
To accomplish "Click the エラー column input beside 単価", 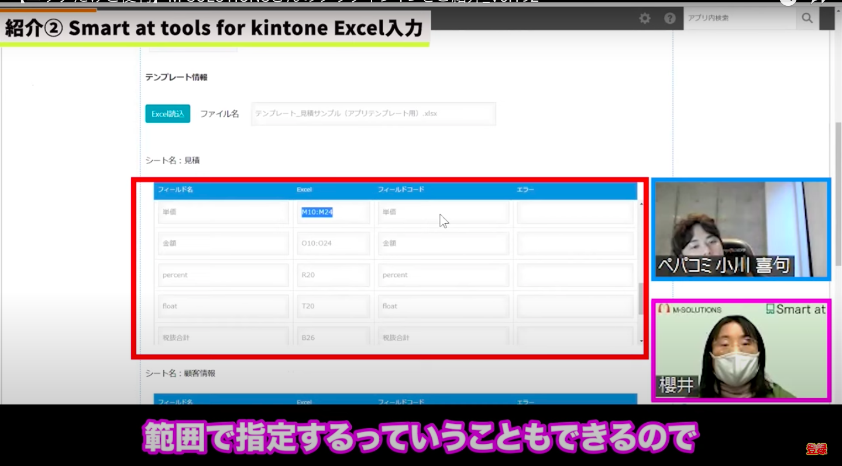I will point(575,212).
